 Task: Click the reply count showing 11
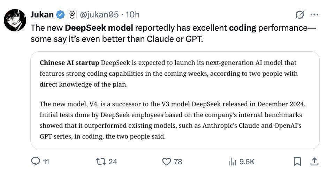pyautogui.click(x=46, y=162)
